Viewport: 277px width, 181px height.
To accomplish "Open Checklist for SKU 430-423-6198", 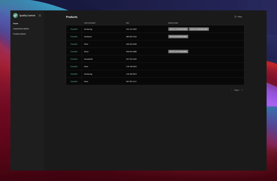I will (x=74, y=44).
